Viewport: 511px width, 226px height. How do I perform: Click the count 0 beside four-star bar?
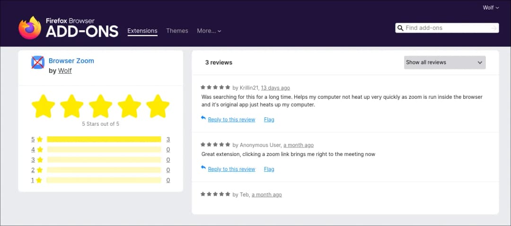pos(168,149)
